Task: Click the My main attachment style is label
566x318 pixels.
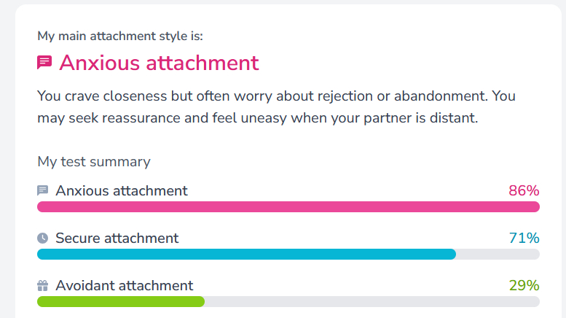Action: (120, 35)
